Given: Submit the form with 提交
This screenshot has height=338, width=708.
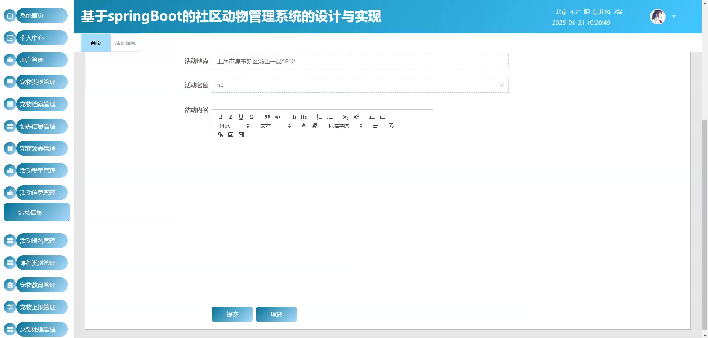Looking at the screenshot, I should (232, 314).
